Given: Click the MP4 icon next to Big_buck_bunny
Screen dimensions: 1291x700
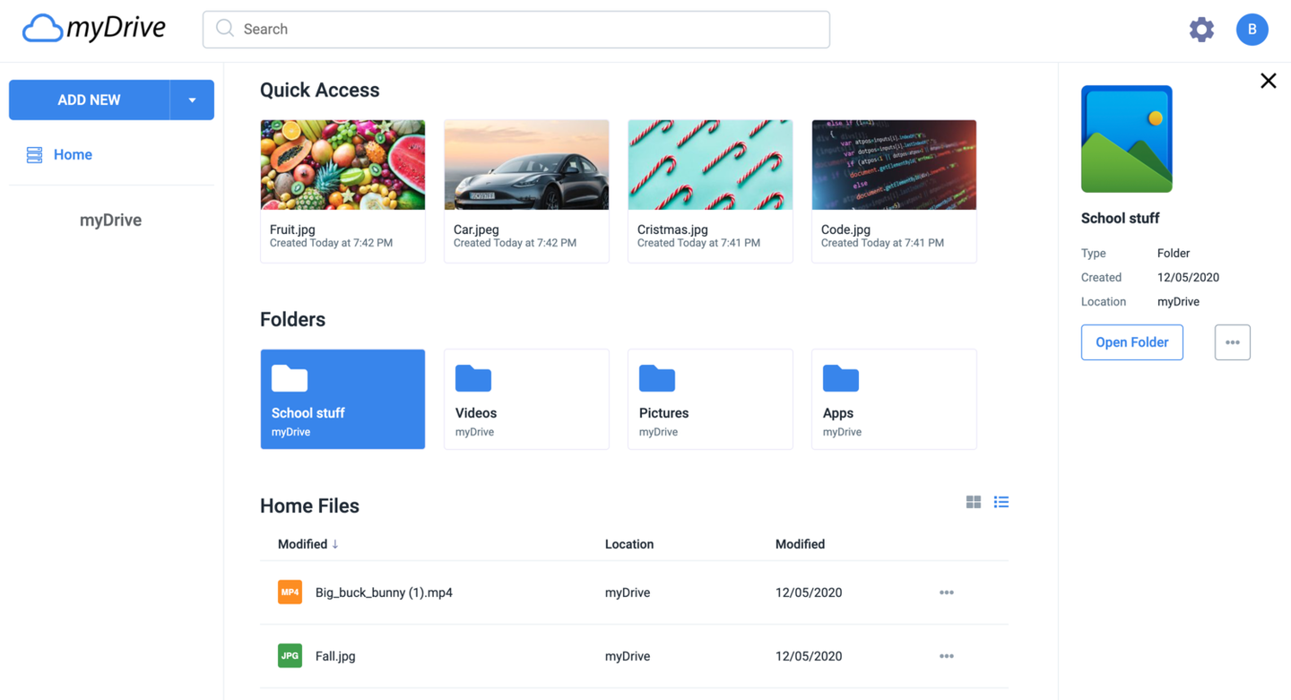Looking at the screenshot, I should (x=290, y=592).
